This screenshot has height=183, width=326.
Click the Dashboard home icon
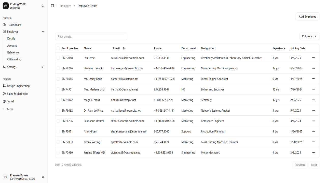(4, 25)
